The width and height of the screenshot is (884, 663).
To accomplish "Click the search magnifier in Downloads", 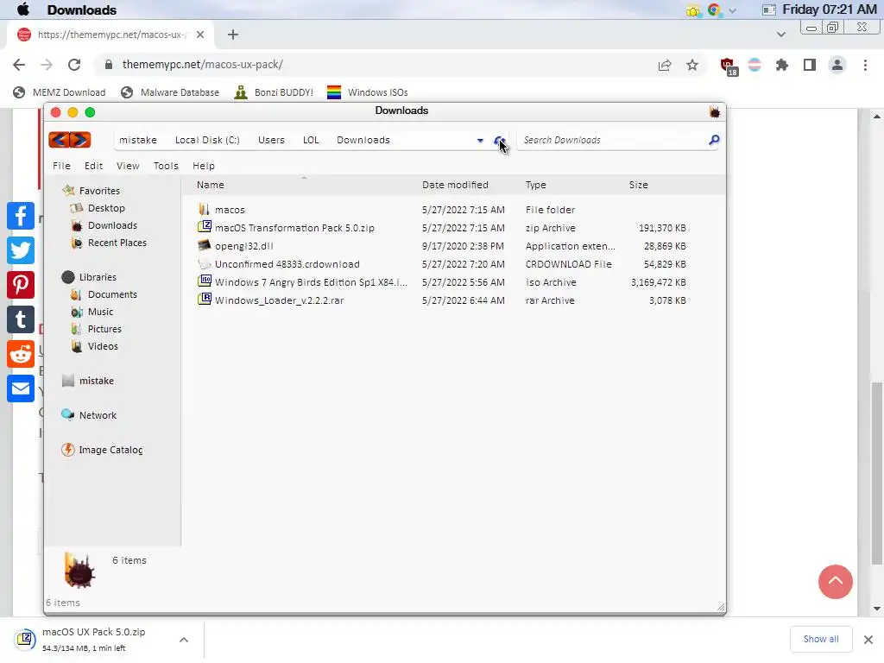I will [x=714, y=140].
